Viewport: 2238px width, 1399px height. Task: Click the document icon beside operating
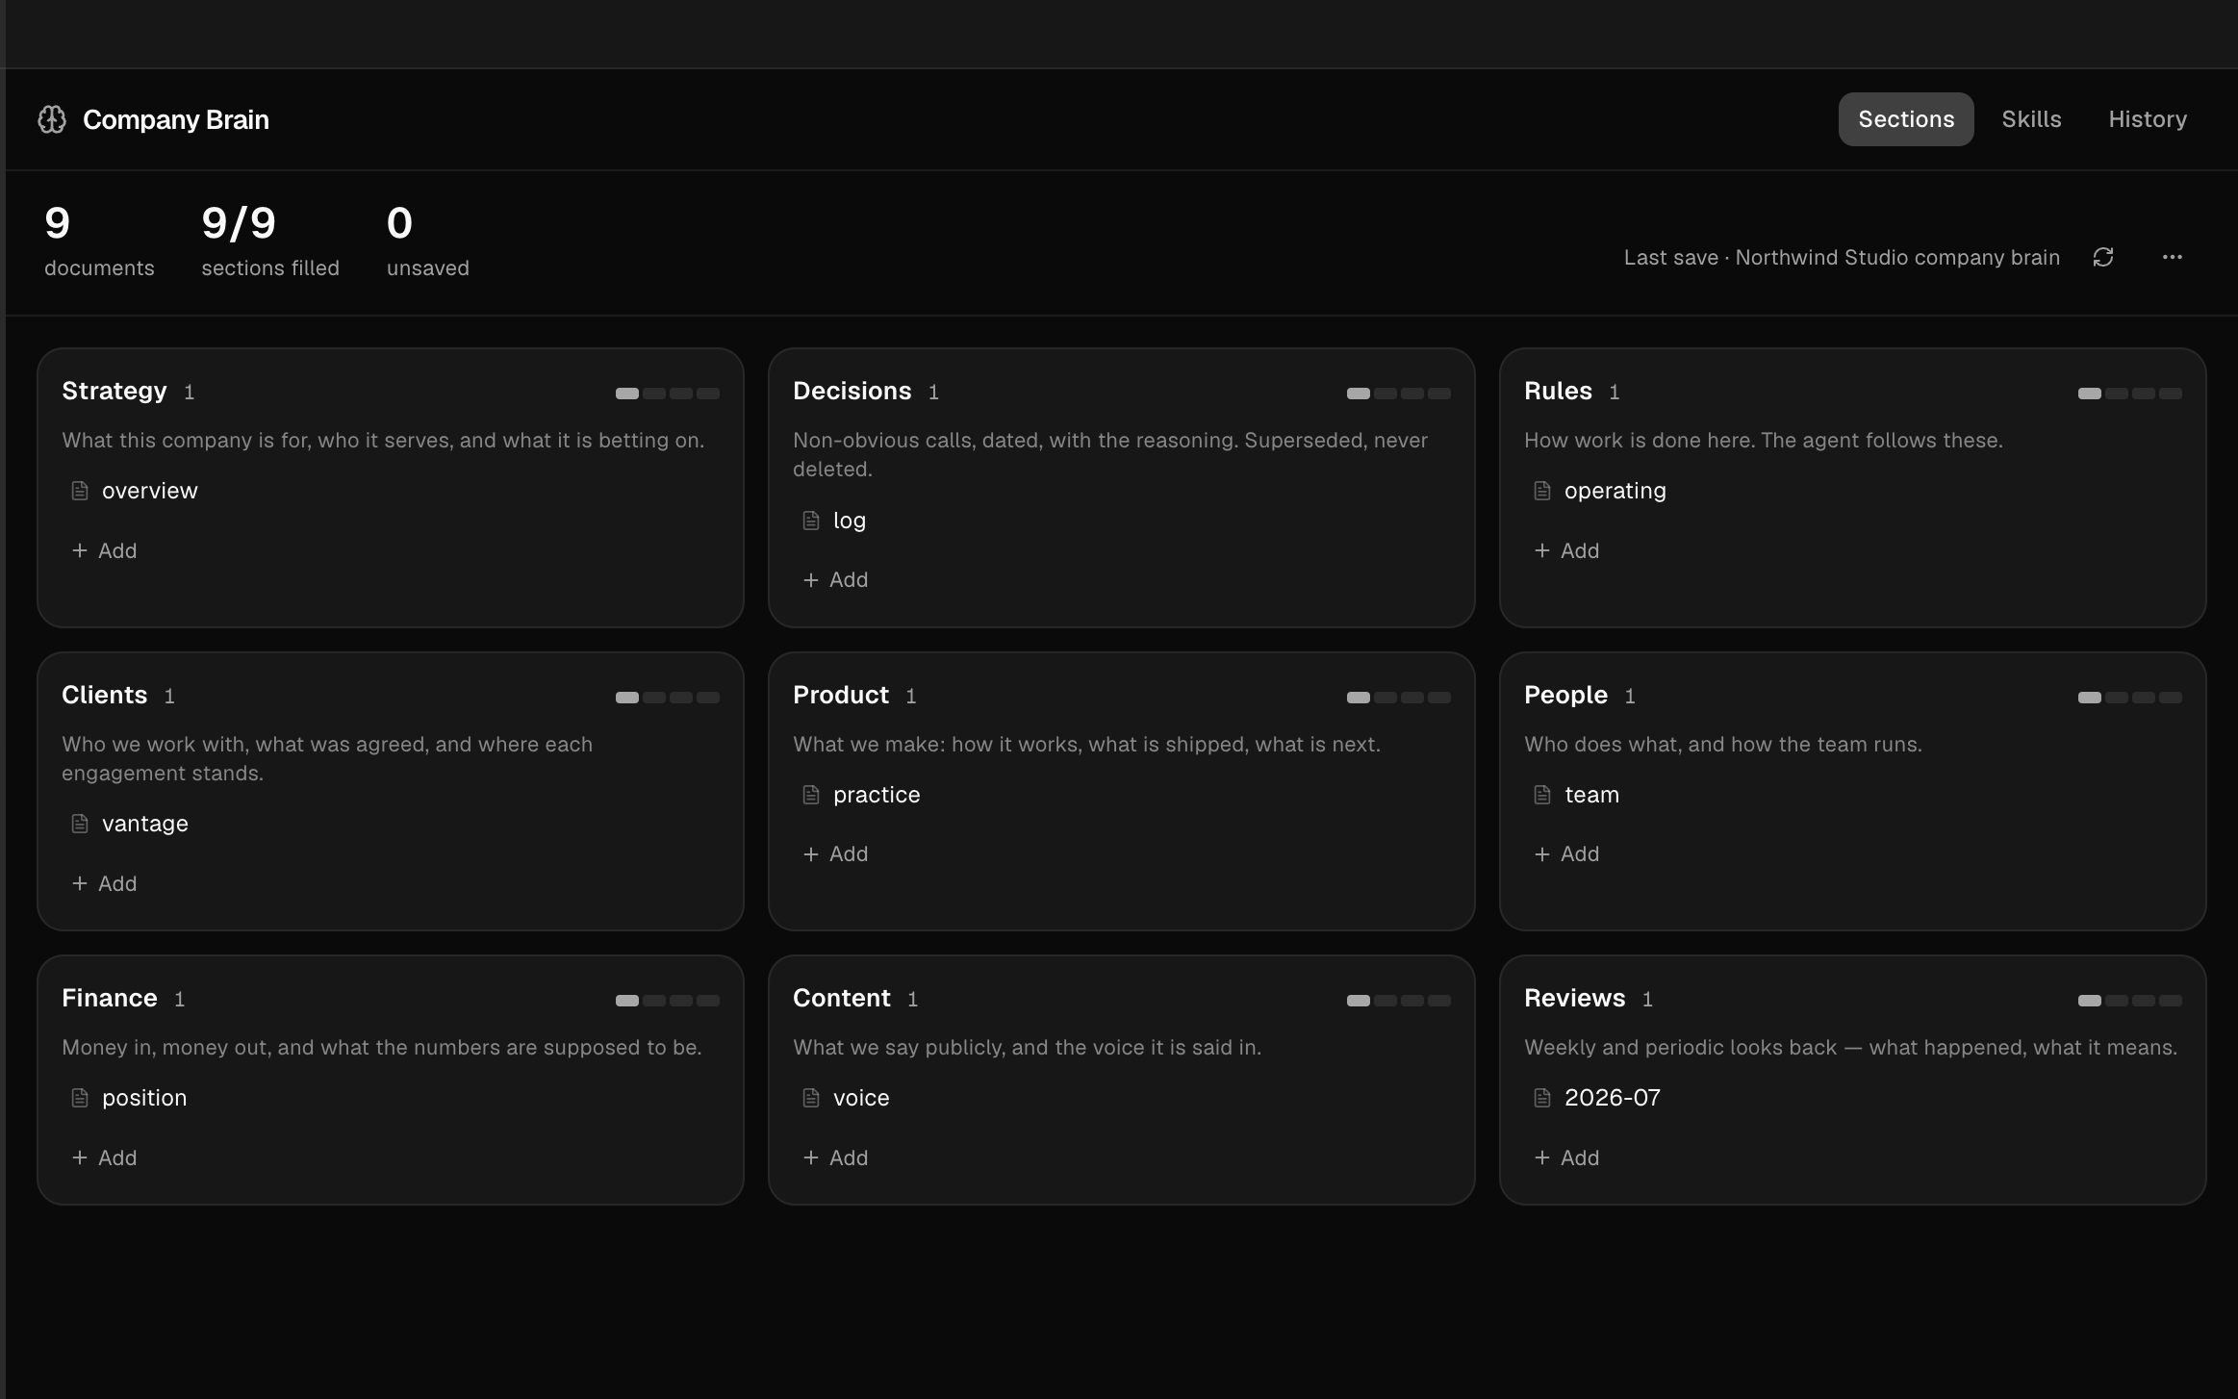click(x=1542, y=491)
